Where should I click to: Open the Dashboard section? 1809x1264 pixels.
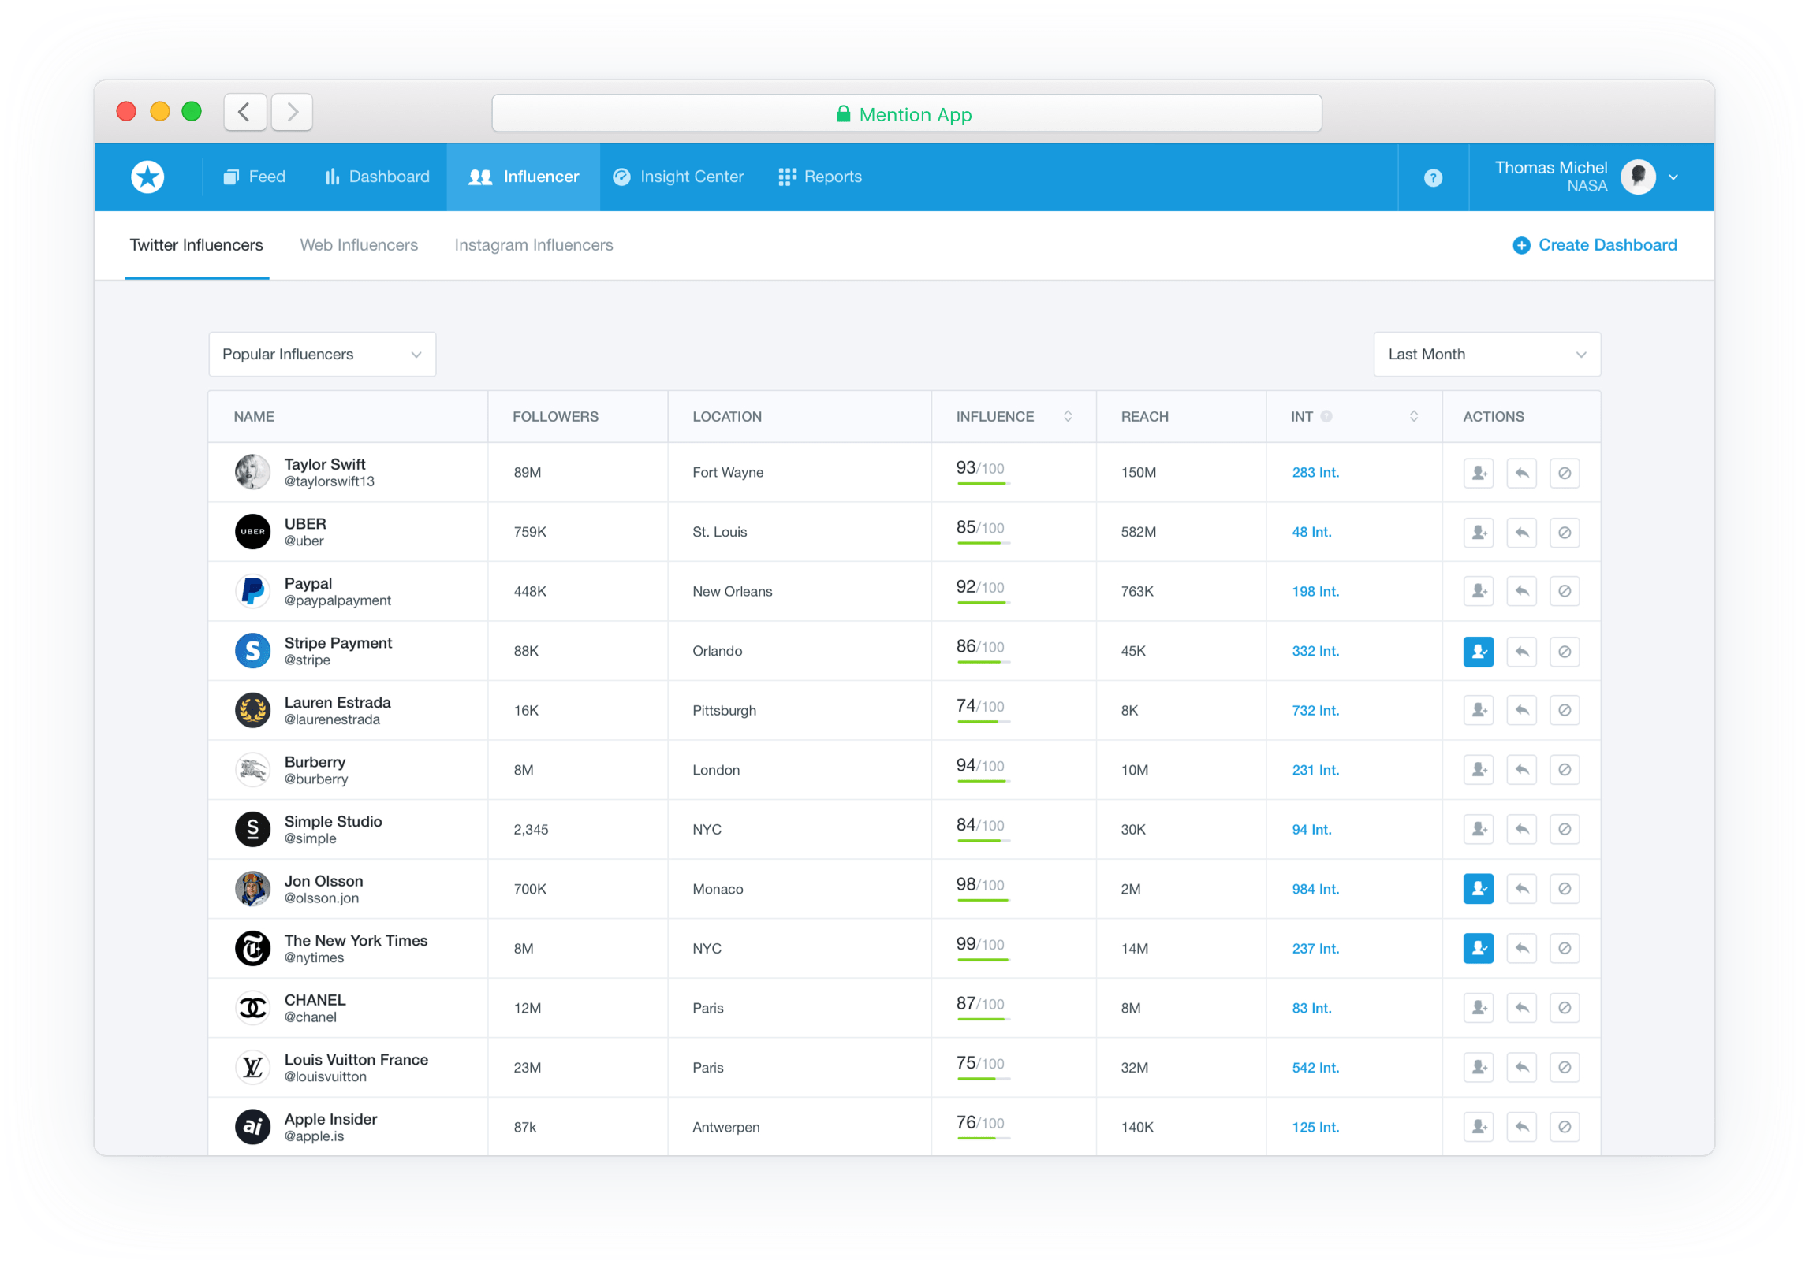pos(377,177)
